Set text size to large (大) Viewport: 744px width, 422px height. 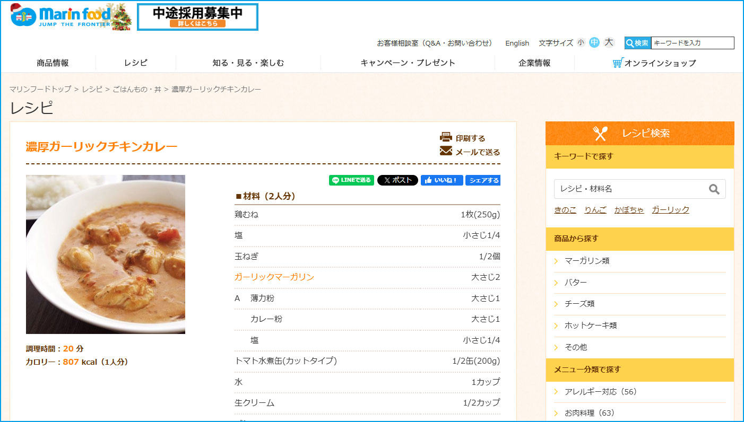coord(609,43)
